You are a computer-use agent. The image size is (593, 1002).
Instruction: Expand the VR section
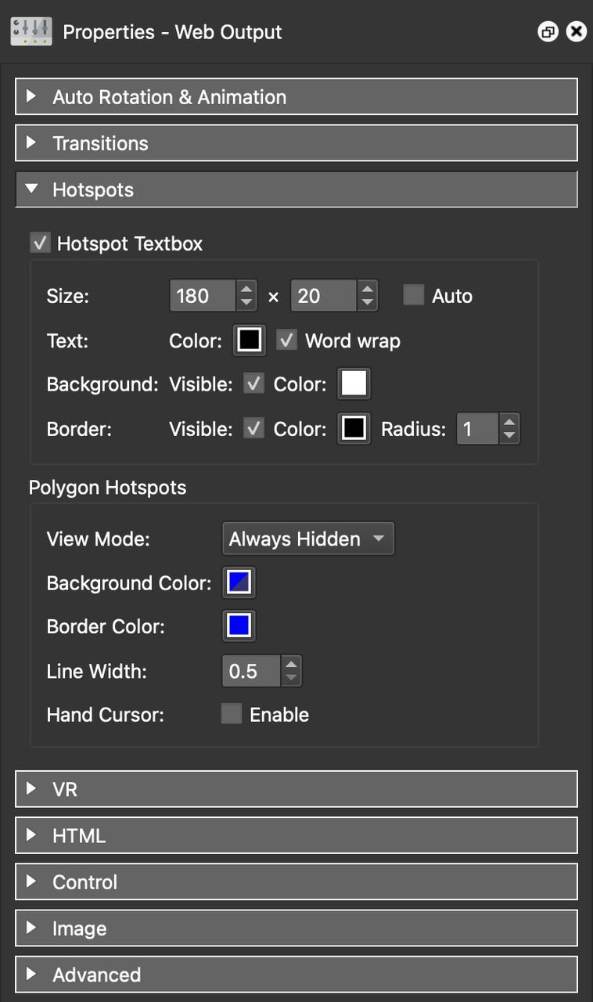pos(296,789)
